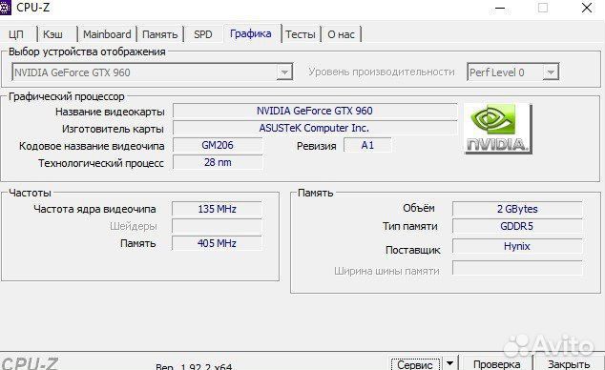Click the 405 MHz memory clock value
The image size is (605, 370).
click(217, 243)
